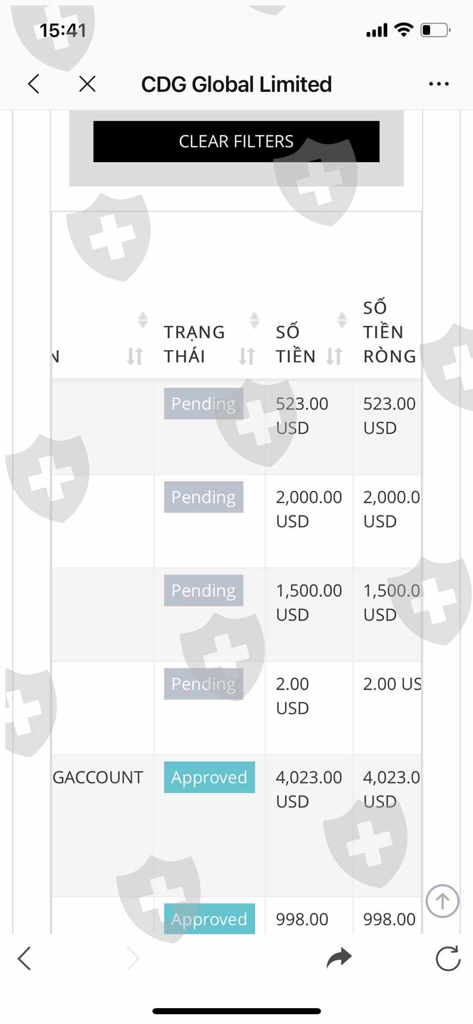Open the three-dot more options menu
The width and height of the screenshot is (473, 1024).
point(438,84)
